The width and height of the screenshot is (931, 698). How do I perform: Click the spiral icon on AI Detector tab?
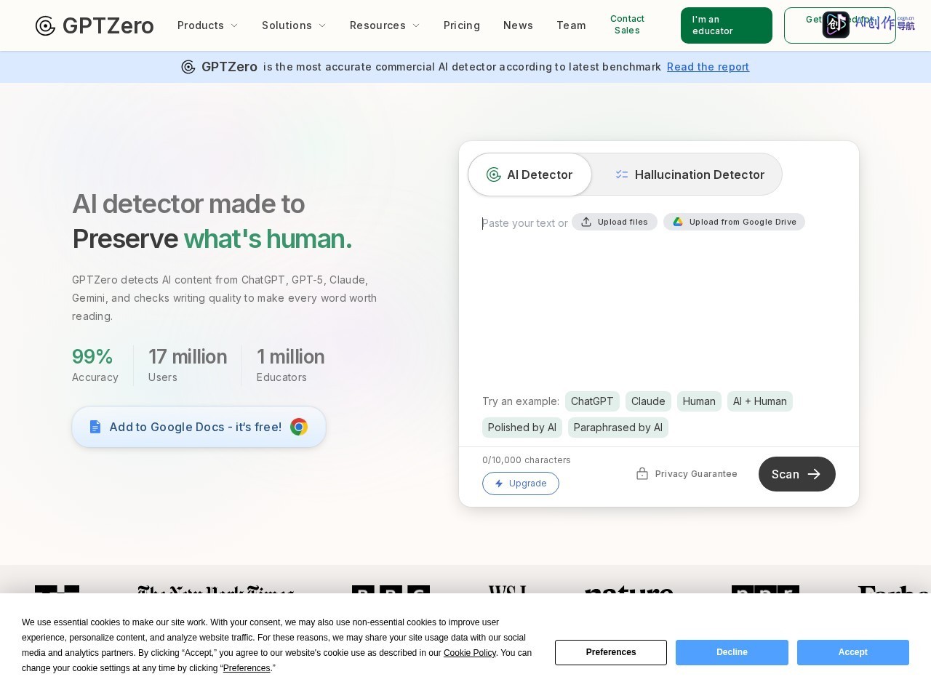tap(494, 174)
